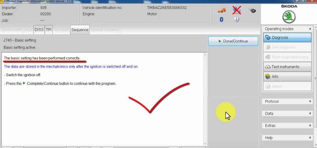The image size is (317, 148).
Task: Click the crossed-out network connection icon
Action: [x=237, y=10]
